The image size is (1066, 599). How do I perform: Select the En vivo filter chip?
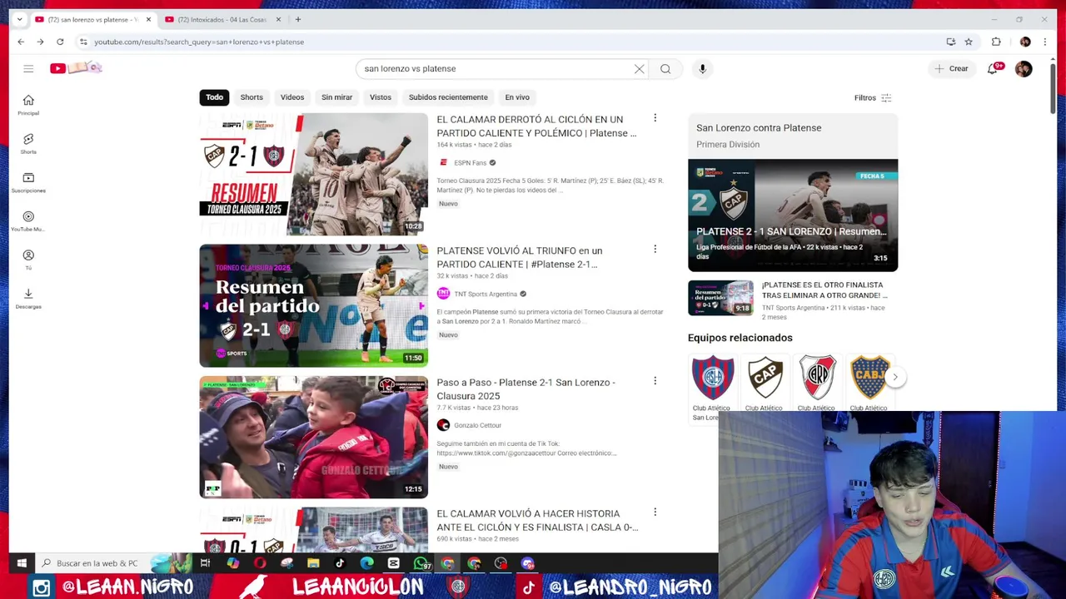[x=517, y=97]
